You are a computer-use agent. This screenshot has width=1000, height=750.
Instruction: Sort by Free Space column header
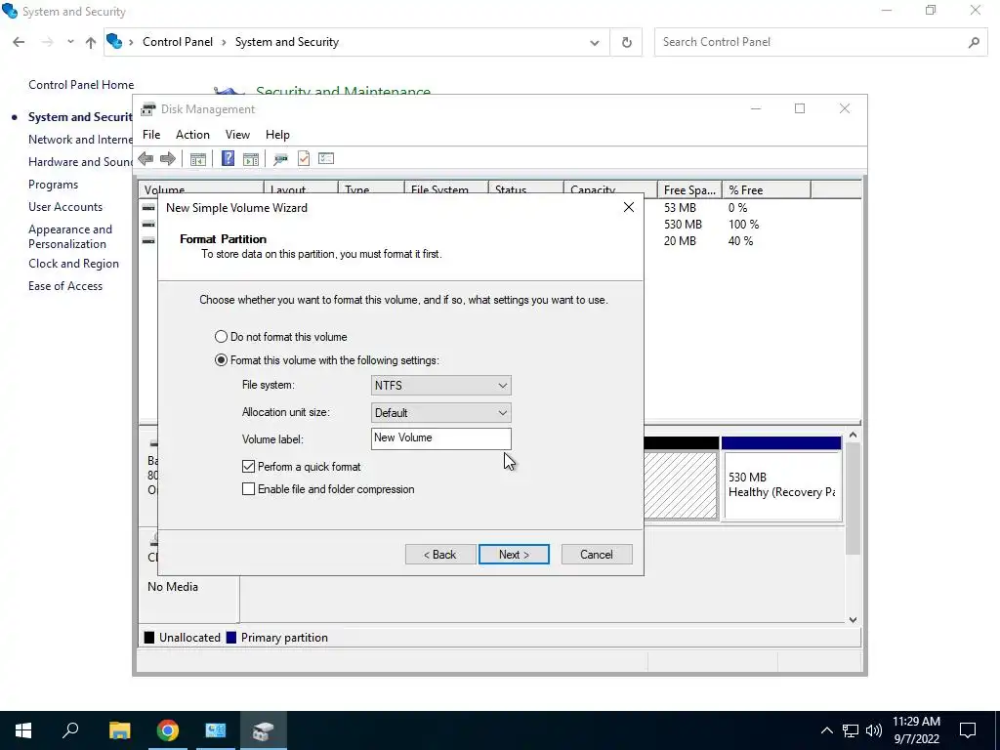coord(689,190)
